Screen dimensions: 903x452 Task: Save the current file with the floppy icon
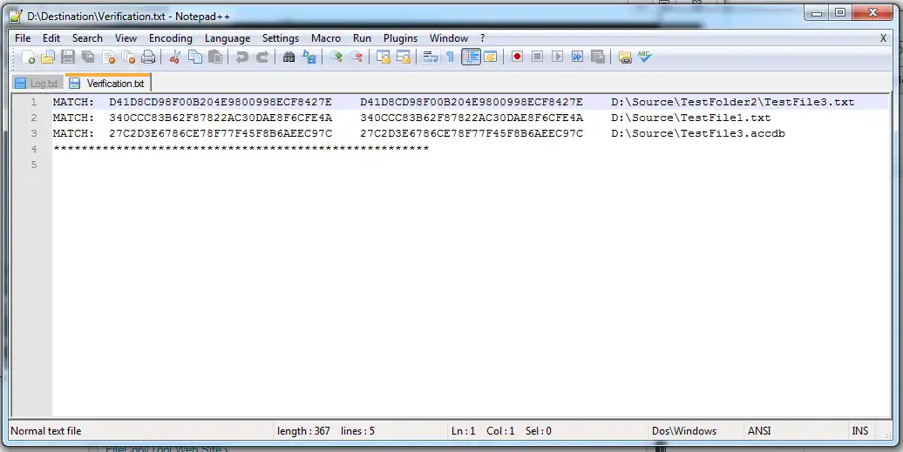pos(67,57)
